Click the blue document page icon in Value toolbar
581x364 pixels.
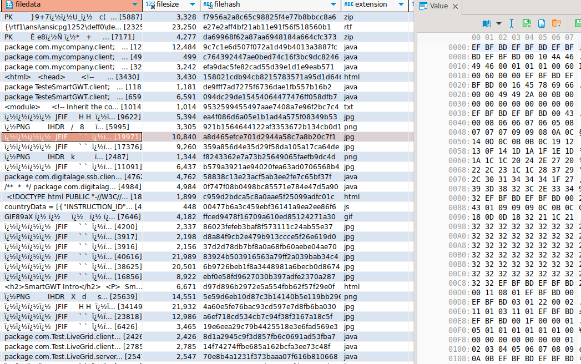[x=542, y=23]
